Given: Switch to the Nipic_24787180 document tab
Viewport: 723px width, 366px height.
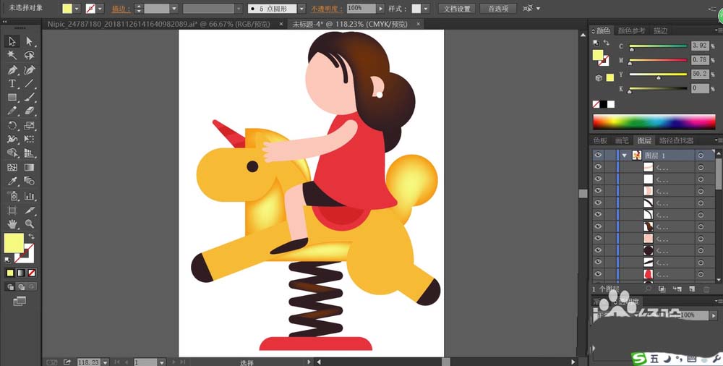Looking at the screenshot, I should [x=158, y=25].
